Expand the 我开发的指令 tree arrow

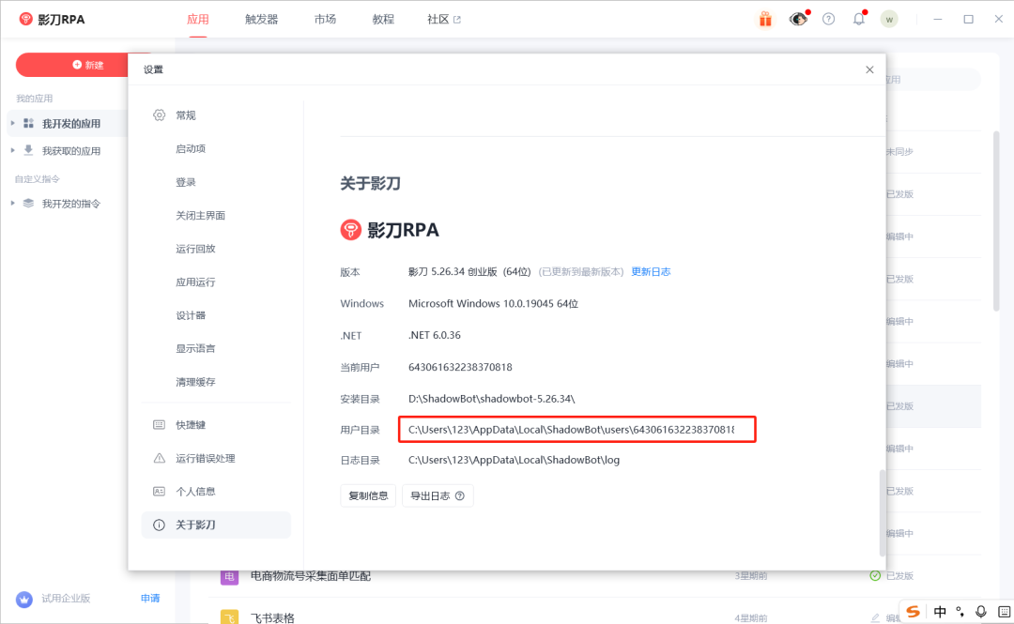pyautogui.click(x=13, y=203)
